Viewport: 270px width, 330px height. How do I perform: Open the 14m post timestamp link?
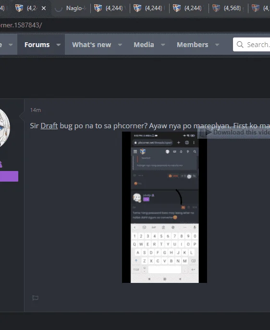(x=36, y=110)
